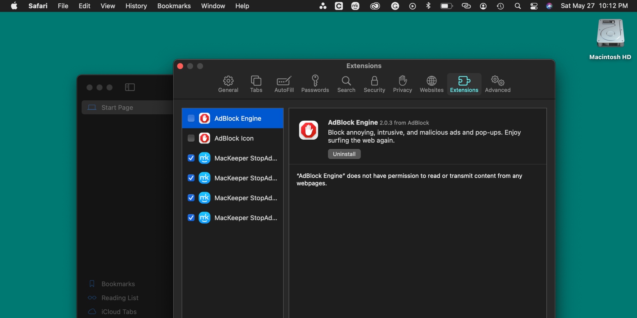
Task: Open the Advanced gears icon pane
Action: (x=497, y=84)
